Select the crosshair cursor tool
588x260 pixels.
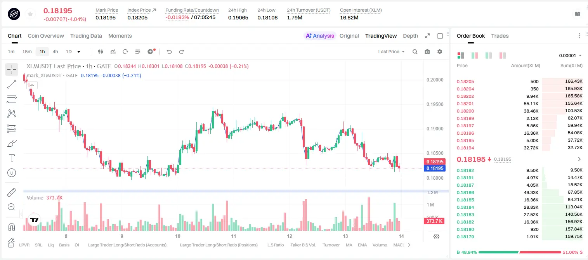12,70
